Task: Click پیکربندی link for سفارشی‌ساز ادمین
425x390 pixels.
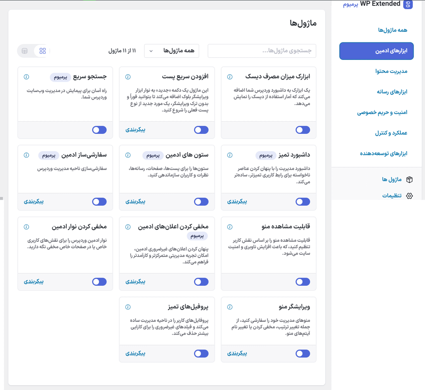Action: click(34, 201)
